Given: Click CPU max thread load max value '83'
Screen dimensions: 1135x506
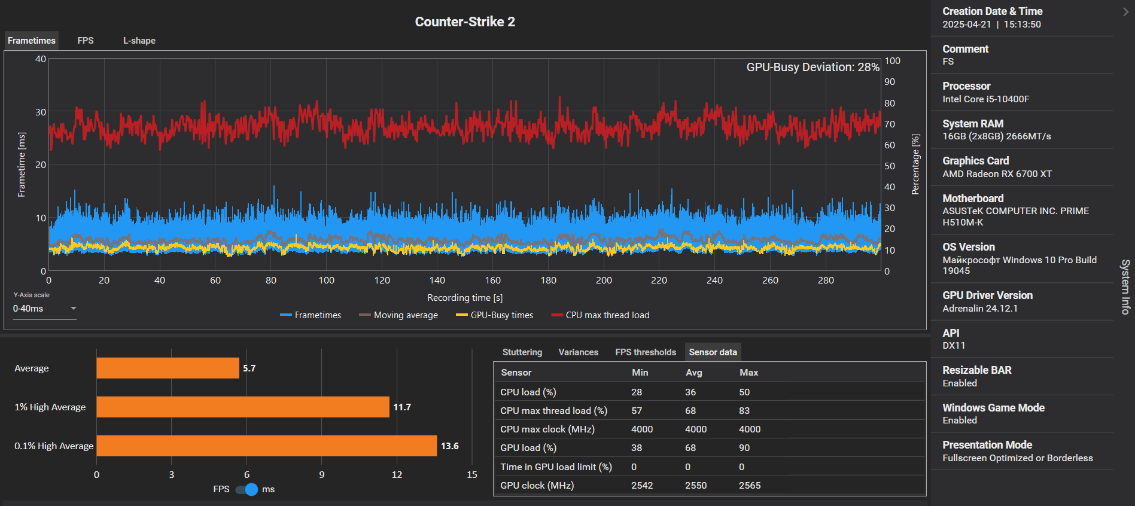Looking at the screenshot, I should pyautogui.click(x=744, y=411).
